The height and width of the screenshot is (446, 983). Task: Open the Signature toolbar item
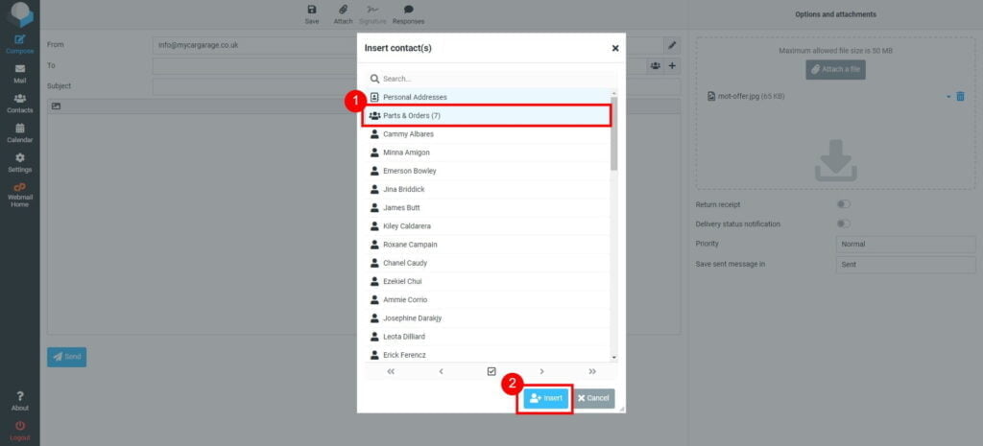click(373, 14)
